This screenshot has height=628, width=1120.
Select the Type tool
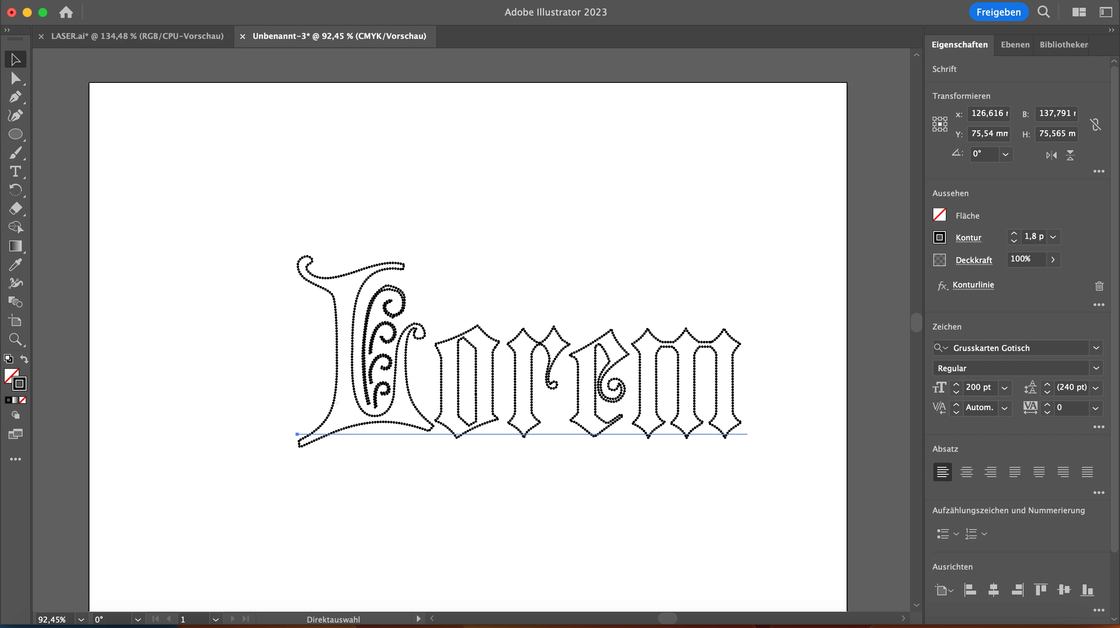coord(15,171)
